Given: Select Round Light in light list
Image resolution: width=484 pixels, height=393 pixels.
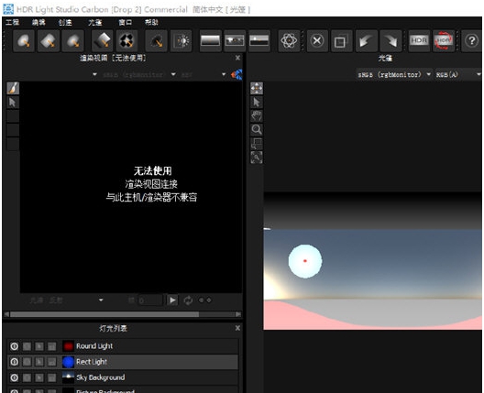Looking at the screenshot, I should pyautogui.click(x=123, y=346).
